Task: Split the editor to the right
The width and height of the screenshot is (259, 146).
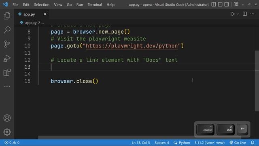Action: point(245,14)
